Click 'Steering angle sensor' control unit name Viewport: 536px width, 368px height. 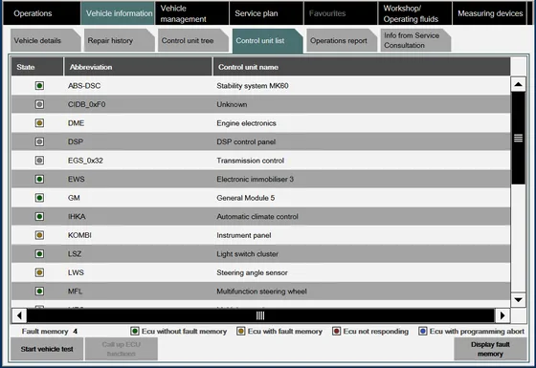click(252, 272)
